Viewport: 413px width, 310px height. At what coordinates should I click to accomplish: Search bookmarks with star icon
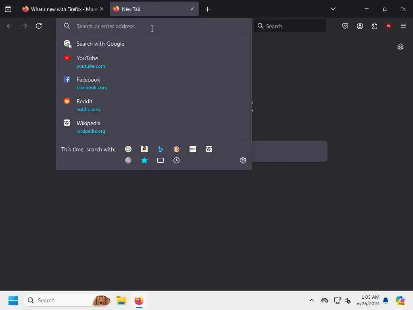144,160
